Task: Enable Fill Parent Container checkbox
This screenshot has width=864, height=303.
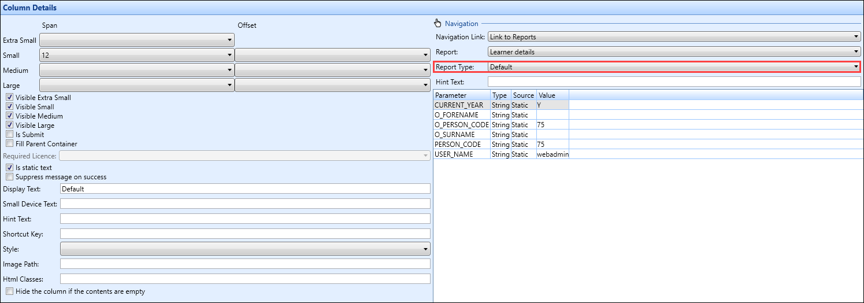Action: click(x=10, y=143)
